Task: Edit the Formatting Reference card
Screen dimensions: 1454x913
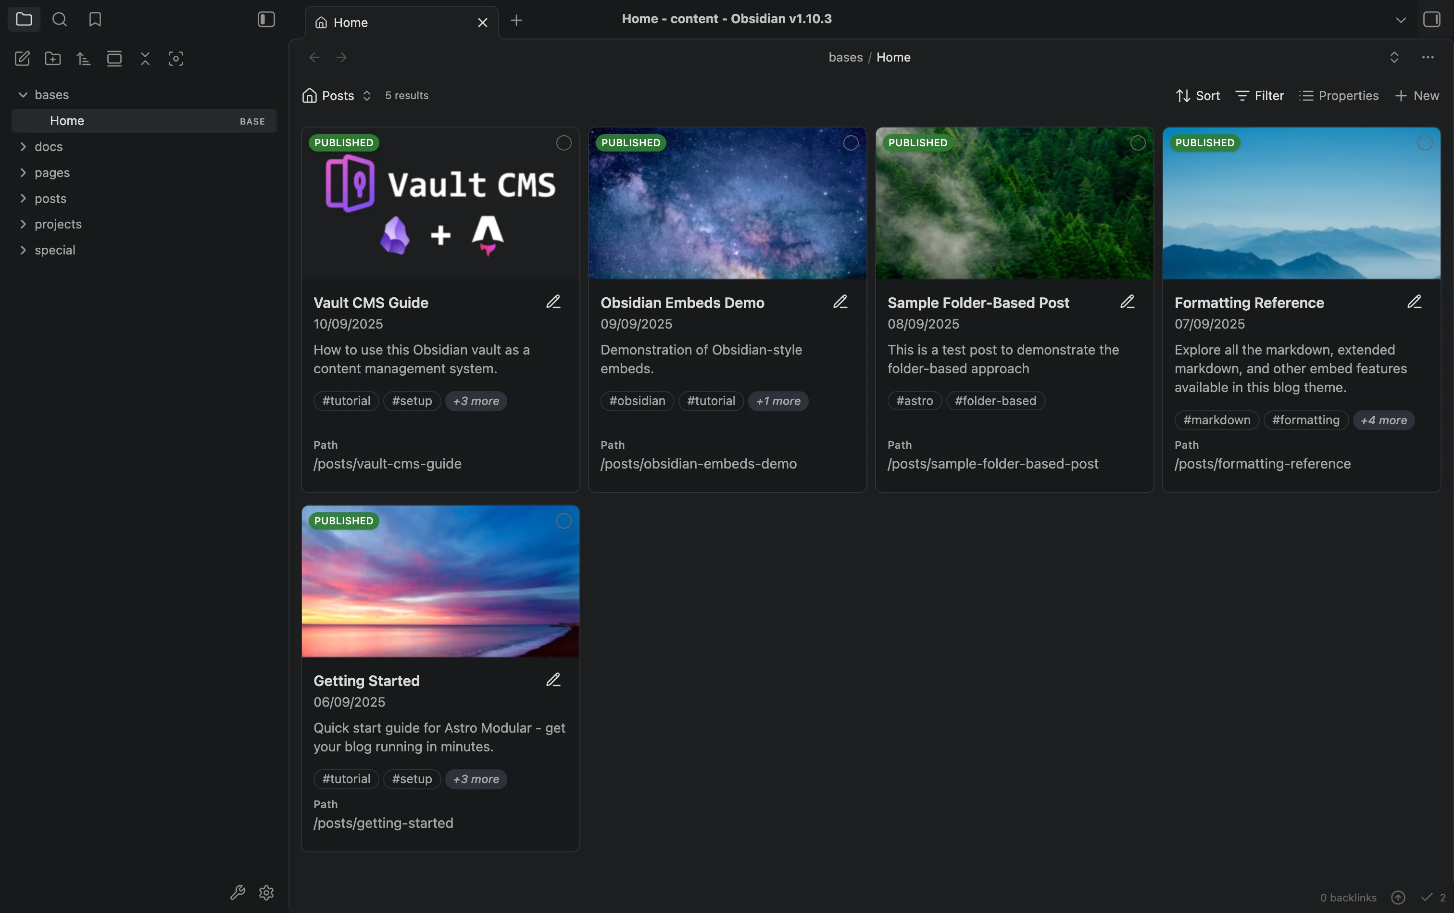Action: coord(1415,302)
